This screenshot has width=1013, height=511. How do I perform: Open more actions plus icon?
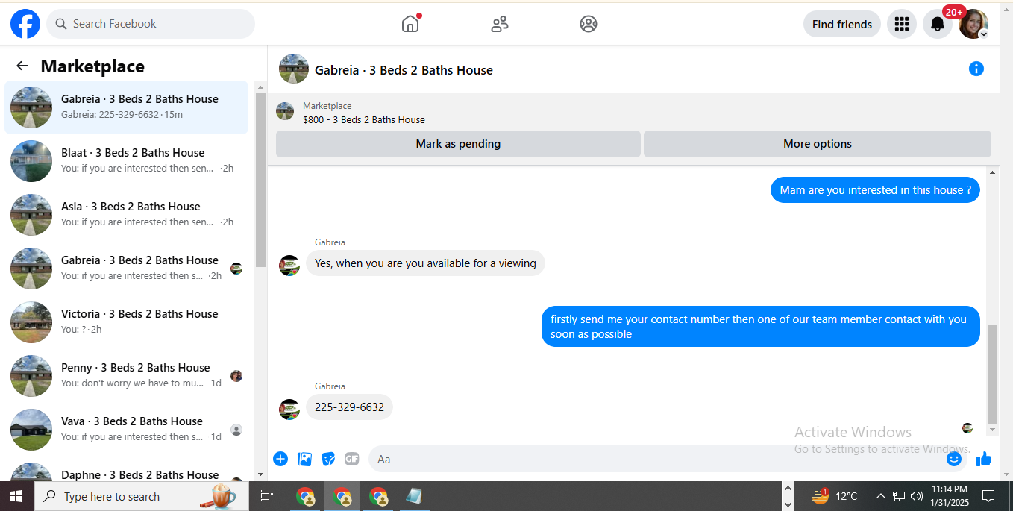280,459
